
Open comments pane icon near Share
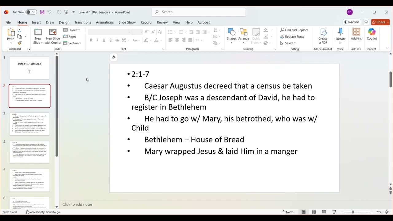[366, 22]
